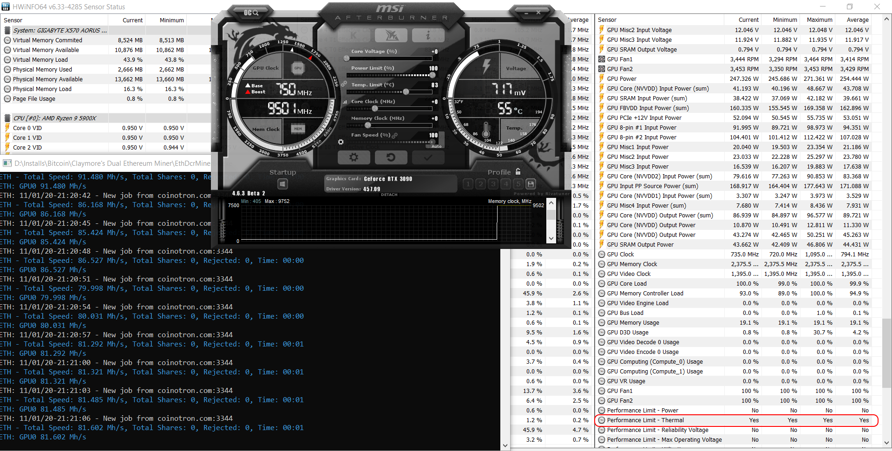Select the GPU Core Load row
The width and height of the screenshot is (892, 451).
click(x=733, y=283)
